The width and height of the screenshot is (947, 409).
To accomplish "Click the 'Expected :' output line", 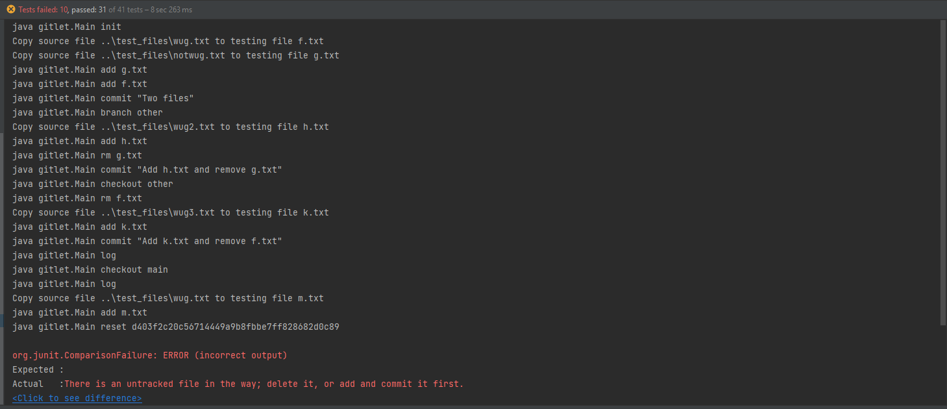I will pyautogui.click(x=38, y=369).
